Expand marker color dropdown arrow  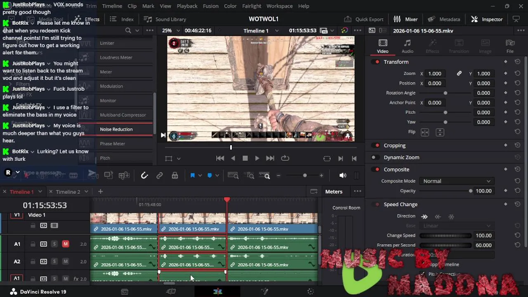click(217, 176)
